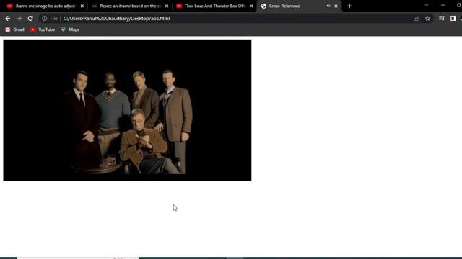The height and width of the screenshot is (259, 462).
Task: View site information icon beside File
Action: (44, 19)
